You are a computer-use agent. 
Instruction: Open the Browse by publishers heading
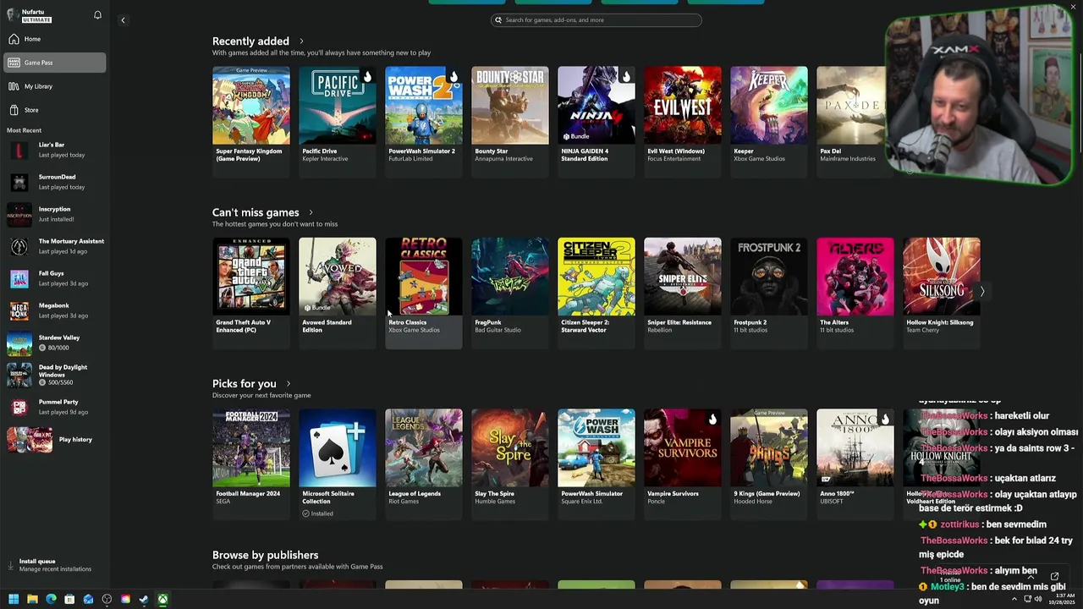point(265,555)
